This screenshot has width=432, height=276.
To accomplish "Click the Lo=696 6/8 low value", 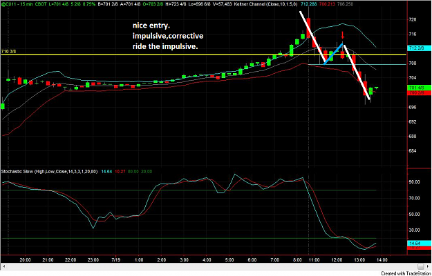I will 198,4.
